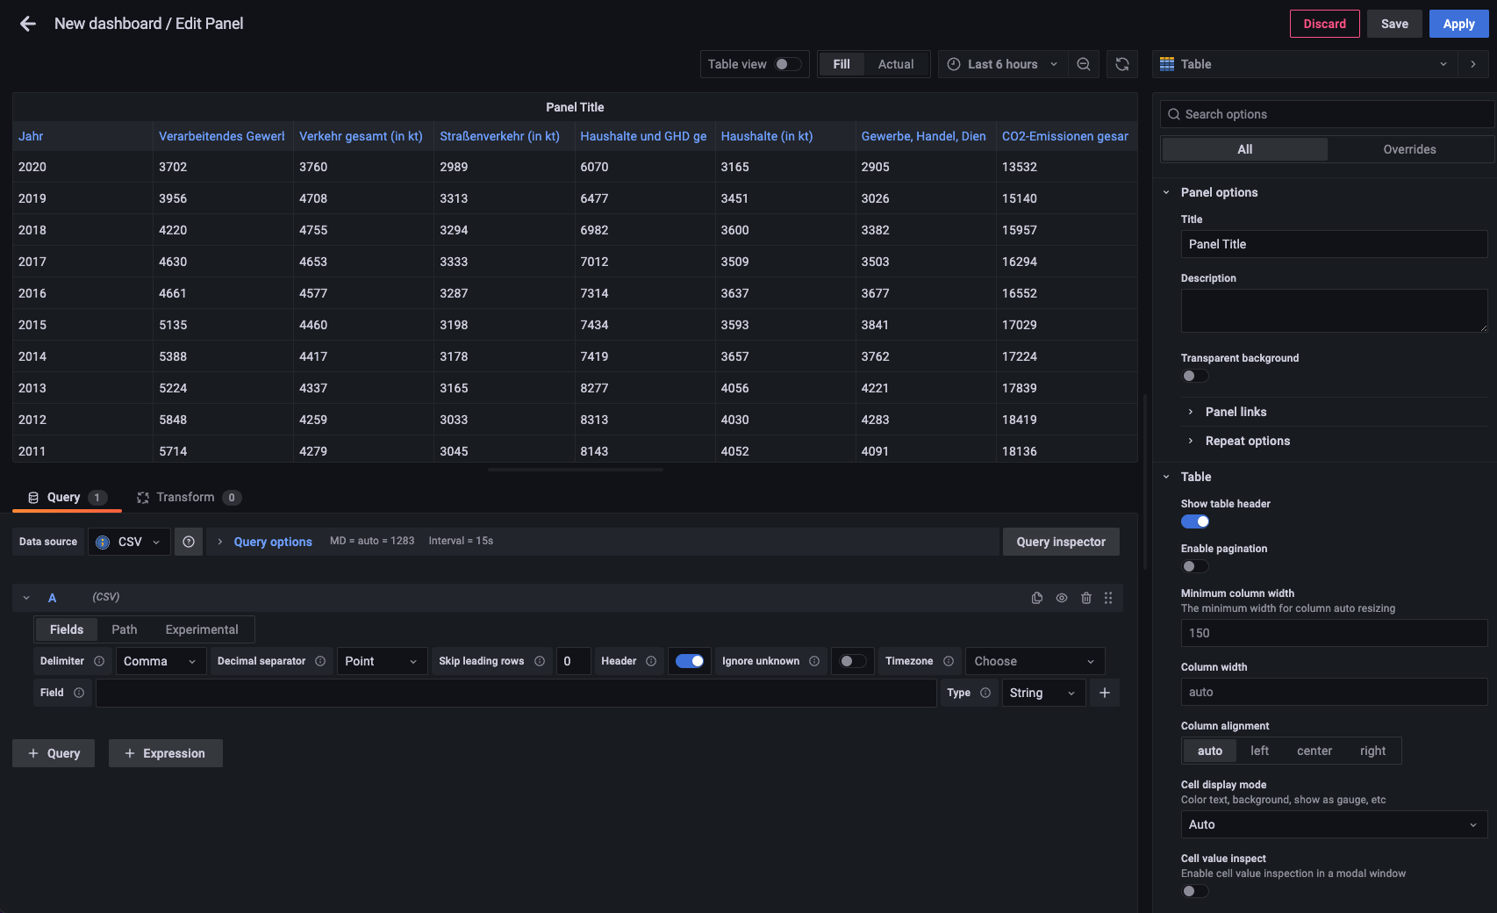This screenshot has width=1497, height=913.
Task: Delete query A with trash icon
Action: tap(1086, 597)
